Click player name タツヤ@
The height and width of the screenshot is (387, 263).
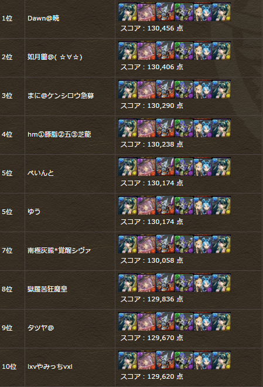[40, 328]
